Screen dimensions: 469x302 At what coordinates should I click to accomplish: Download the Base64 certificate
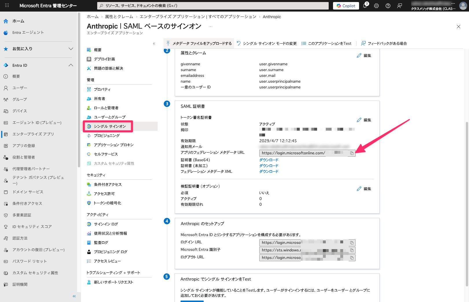click(268, 160)
